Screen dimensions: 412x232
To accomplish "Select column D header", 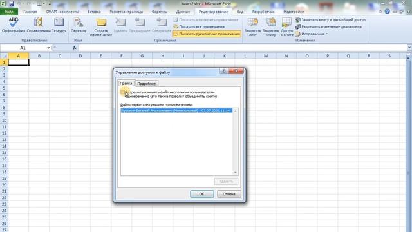I will coord(80,56).
